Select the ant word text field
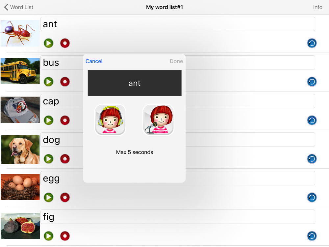329x247 pixels. (x=178, y=24)
